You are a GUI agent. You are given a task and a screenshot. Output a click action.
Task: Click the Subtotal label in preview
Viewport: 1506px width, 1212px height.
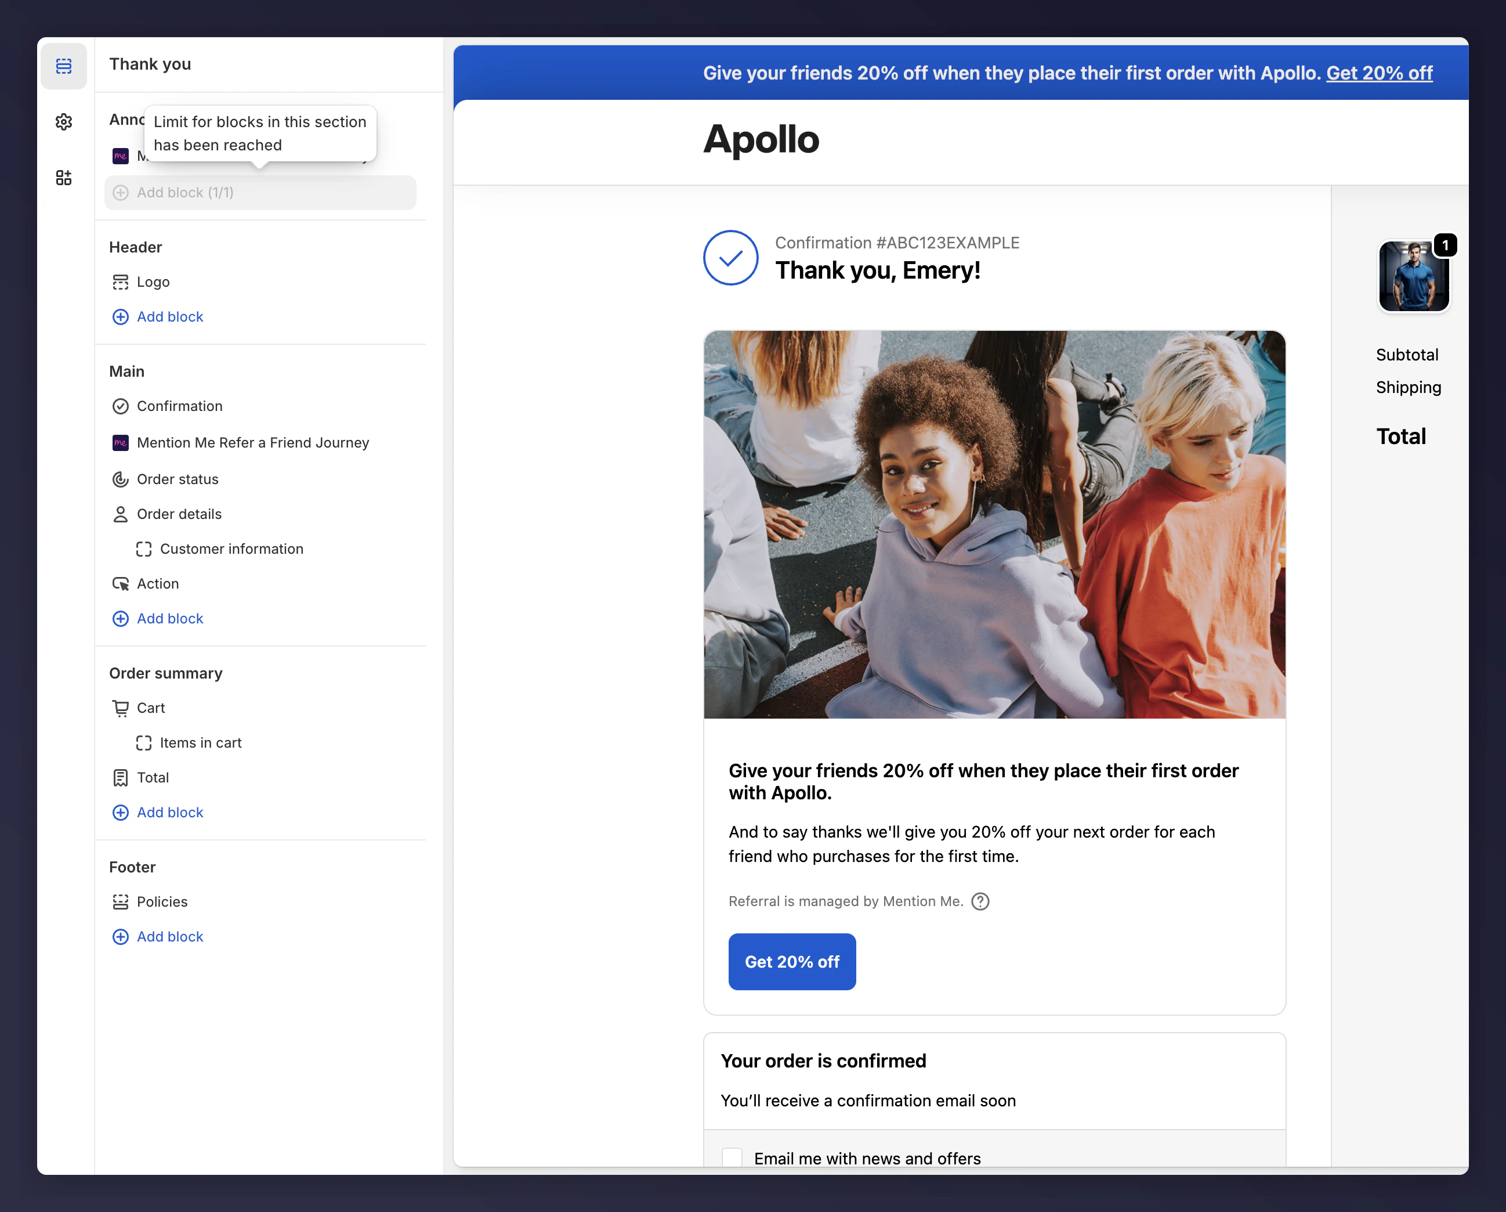point(1406,355)
